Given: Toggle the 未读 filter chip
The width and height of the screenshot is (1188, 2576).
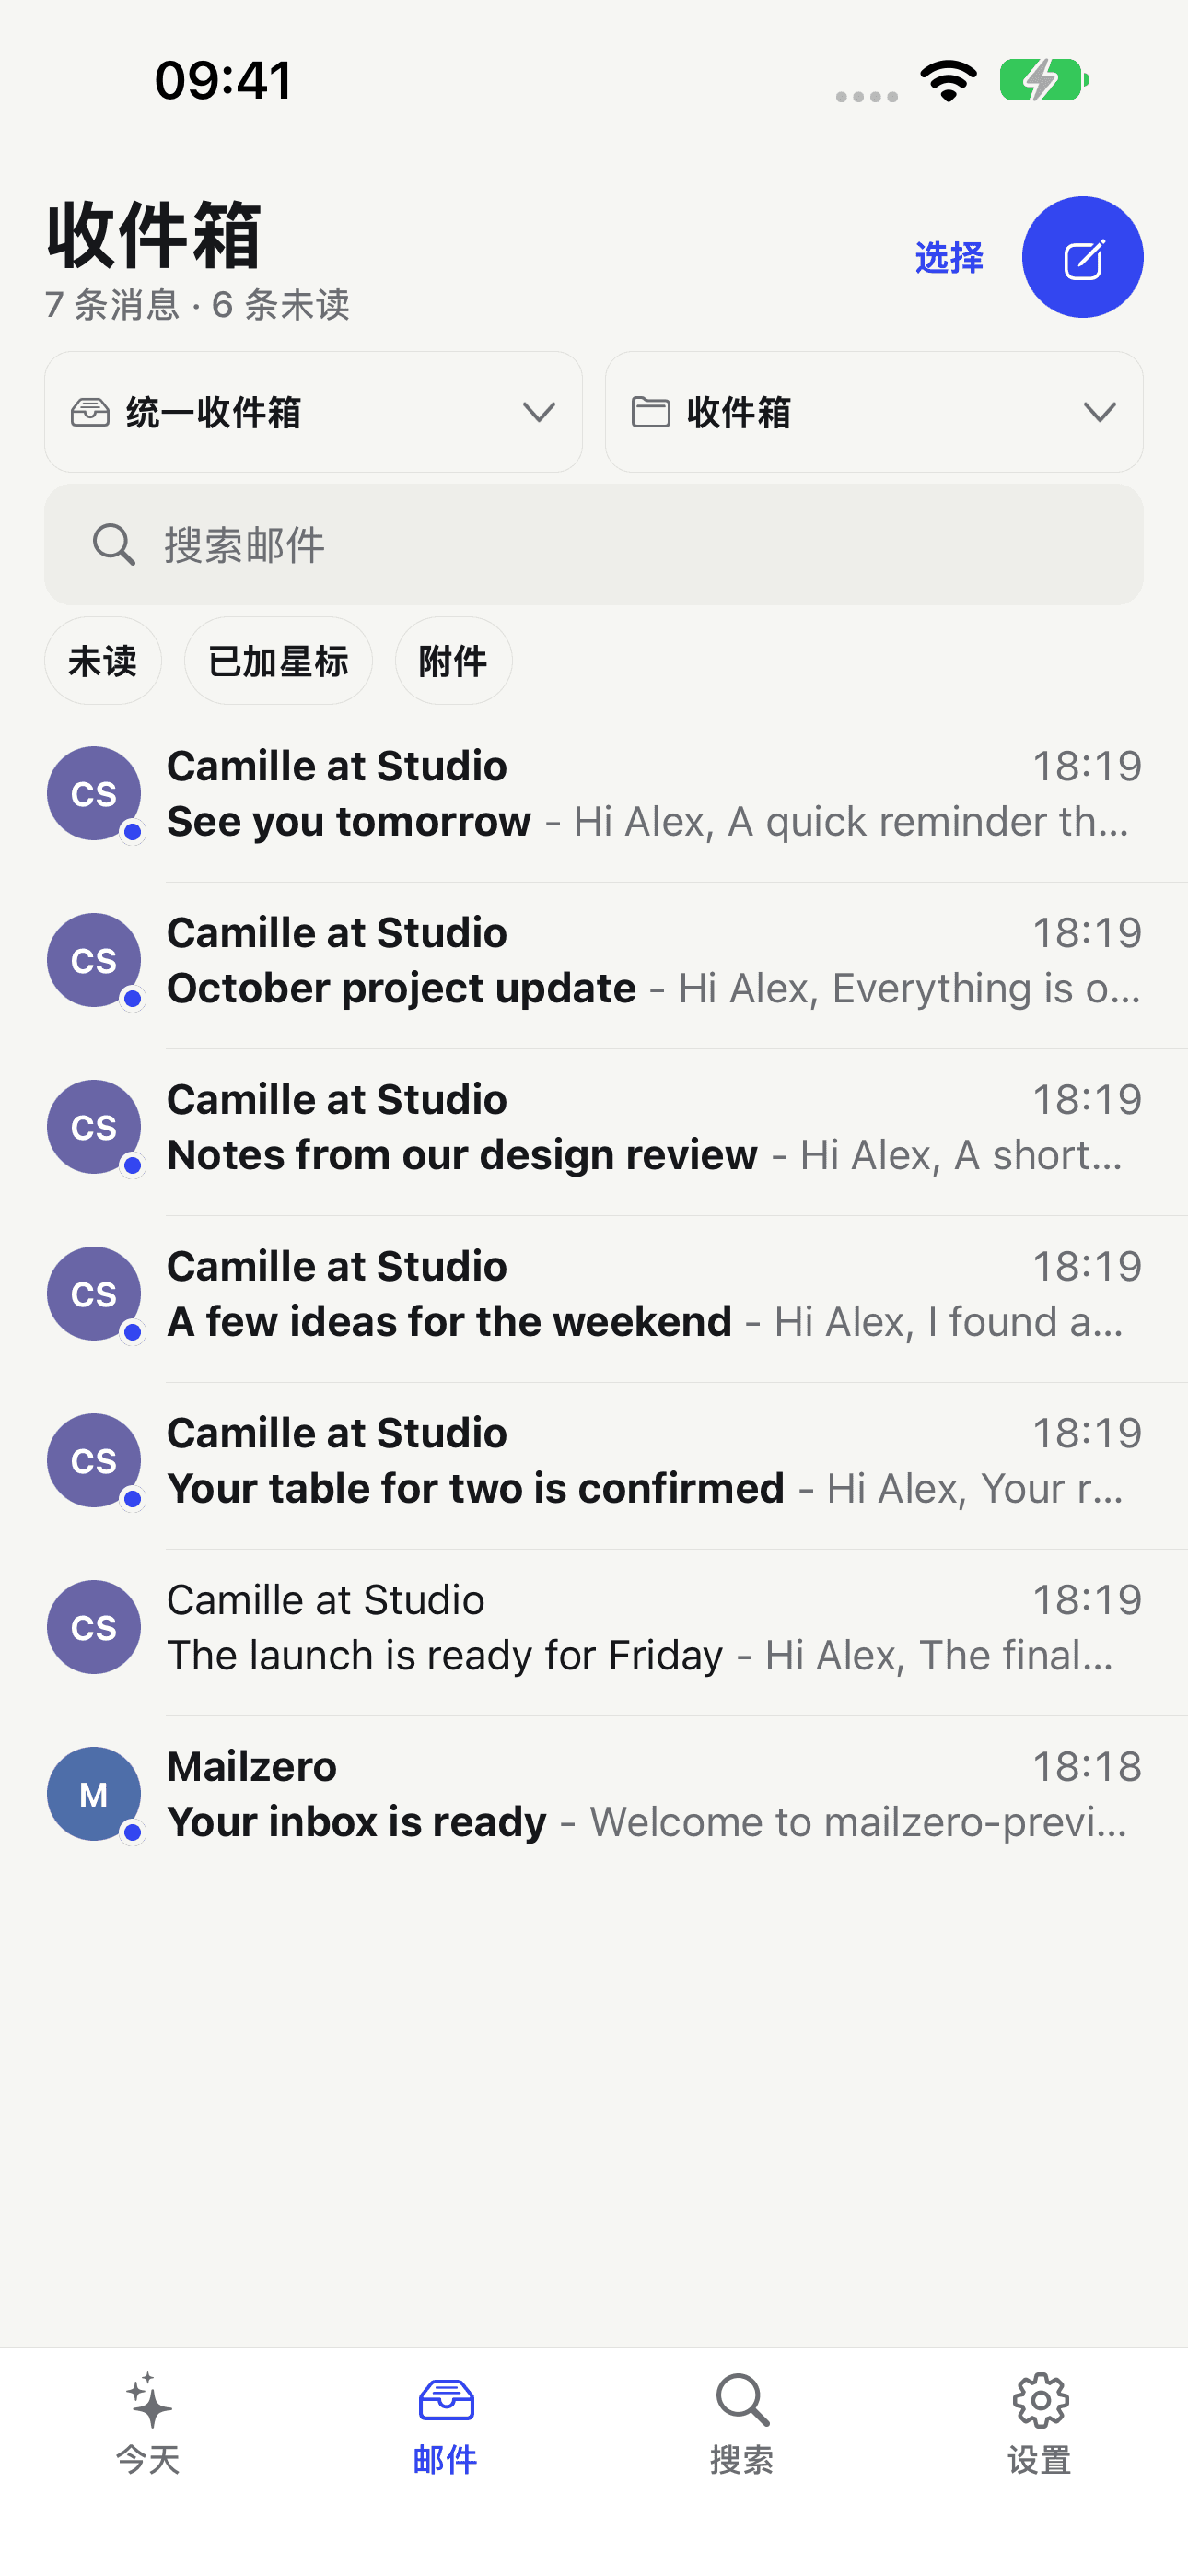Looking at the screenshot, I should tap(103, 661).
